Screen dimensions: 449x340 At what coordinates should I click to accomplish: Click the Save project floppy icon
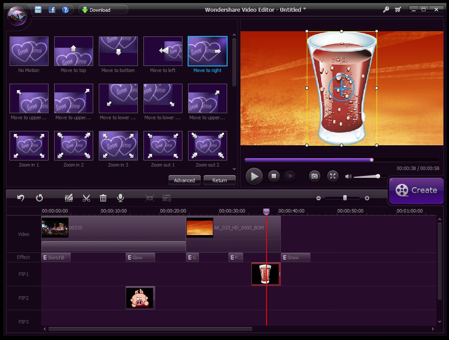click(x=38, y=10)
